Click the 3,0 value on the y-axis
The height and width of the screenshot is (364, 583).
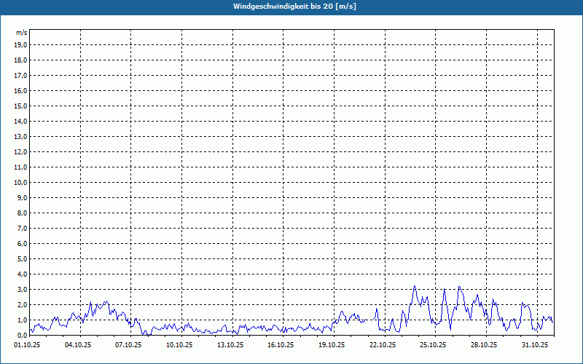pos(21,289)
